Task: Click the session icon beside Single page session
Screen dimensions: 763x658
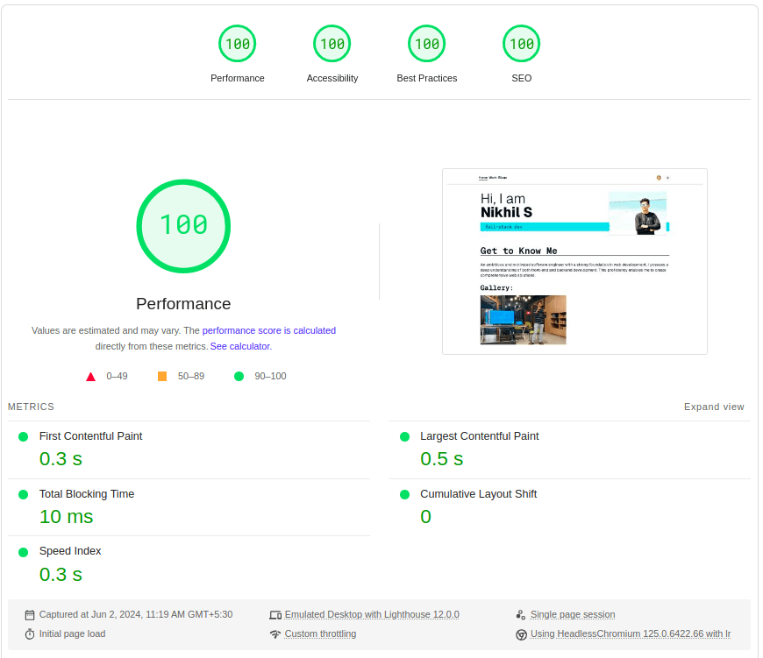Action: 521,614
